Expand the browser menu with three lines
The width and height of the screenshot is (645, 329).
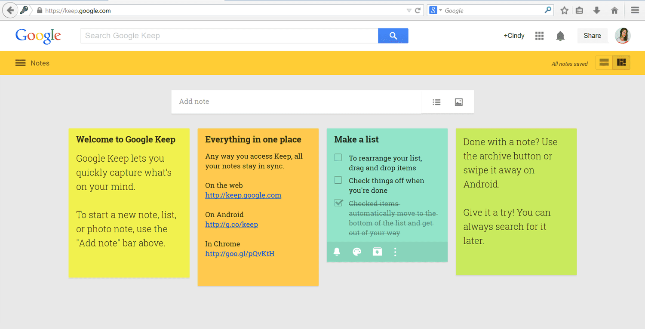[635, 10]
